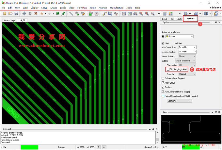
Task: Click the green pushpin icon
Action: (63, 13)
